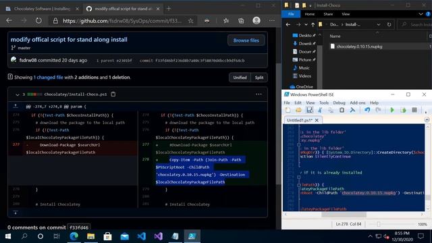Show hidden system tray icons
This screenshot has height=243, width=432.
pos(370,236)
